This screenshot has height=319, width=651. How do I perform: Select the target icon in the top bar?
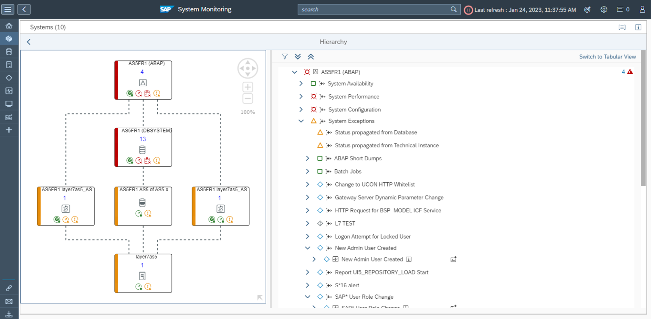587,9
